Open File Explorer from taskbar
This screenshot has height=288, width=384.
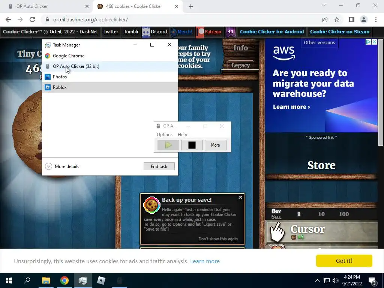(x=46, y=280)
